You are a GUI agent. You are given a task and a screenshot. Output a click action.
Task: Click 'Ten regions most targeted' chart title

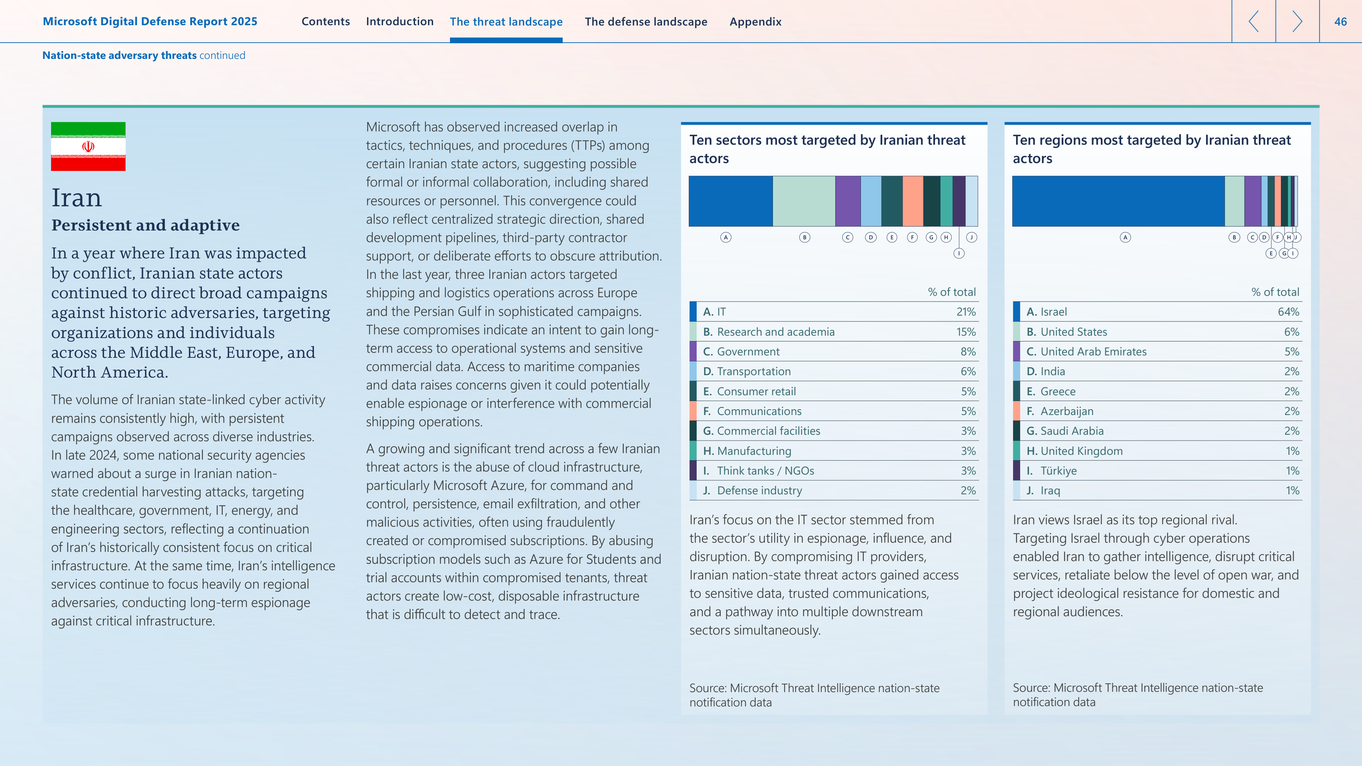pyautogui.click(x=1152, y=149)
